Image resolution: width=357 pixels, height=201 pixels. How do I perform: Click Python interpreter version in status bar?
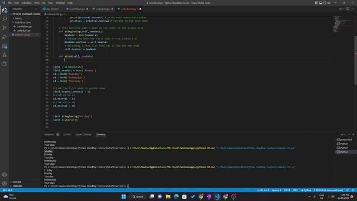(329, 190)
